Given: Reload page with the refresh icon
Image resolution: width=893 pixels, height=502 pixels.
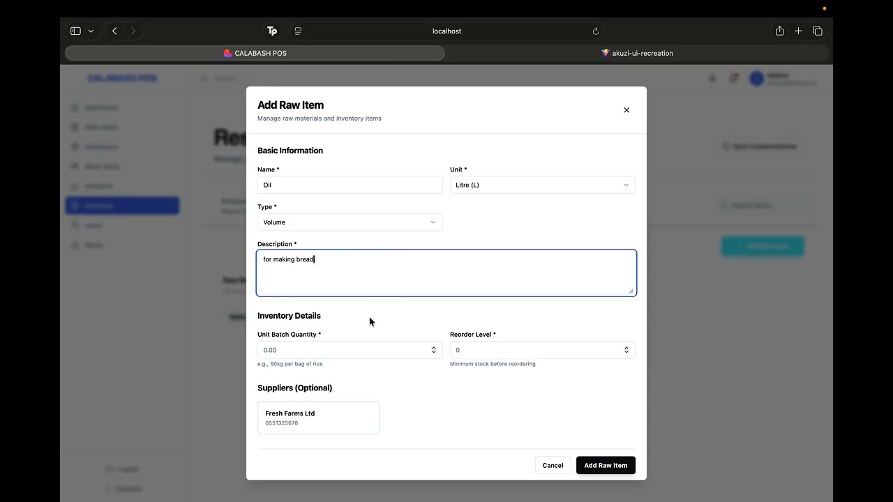Looking at the screenshot, I should point(596,31).
